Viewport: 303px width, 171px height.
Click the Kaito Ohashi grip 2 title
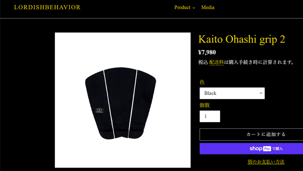[242, 39]
